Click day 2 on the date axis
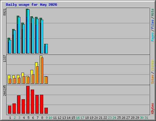 15,118
